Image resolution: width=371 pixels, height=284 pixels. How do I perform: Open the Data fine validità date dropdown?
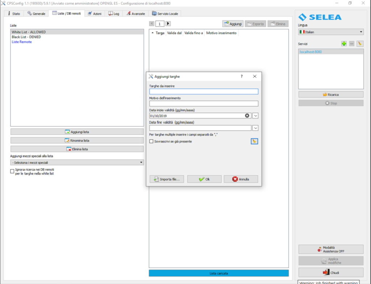coord(255,128)
